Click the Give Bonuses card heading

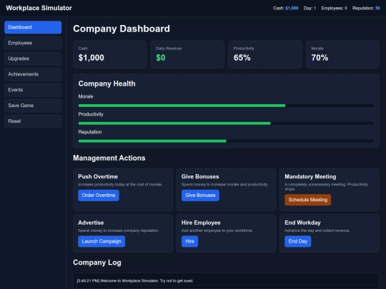tap(200, 177)
